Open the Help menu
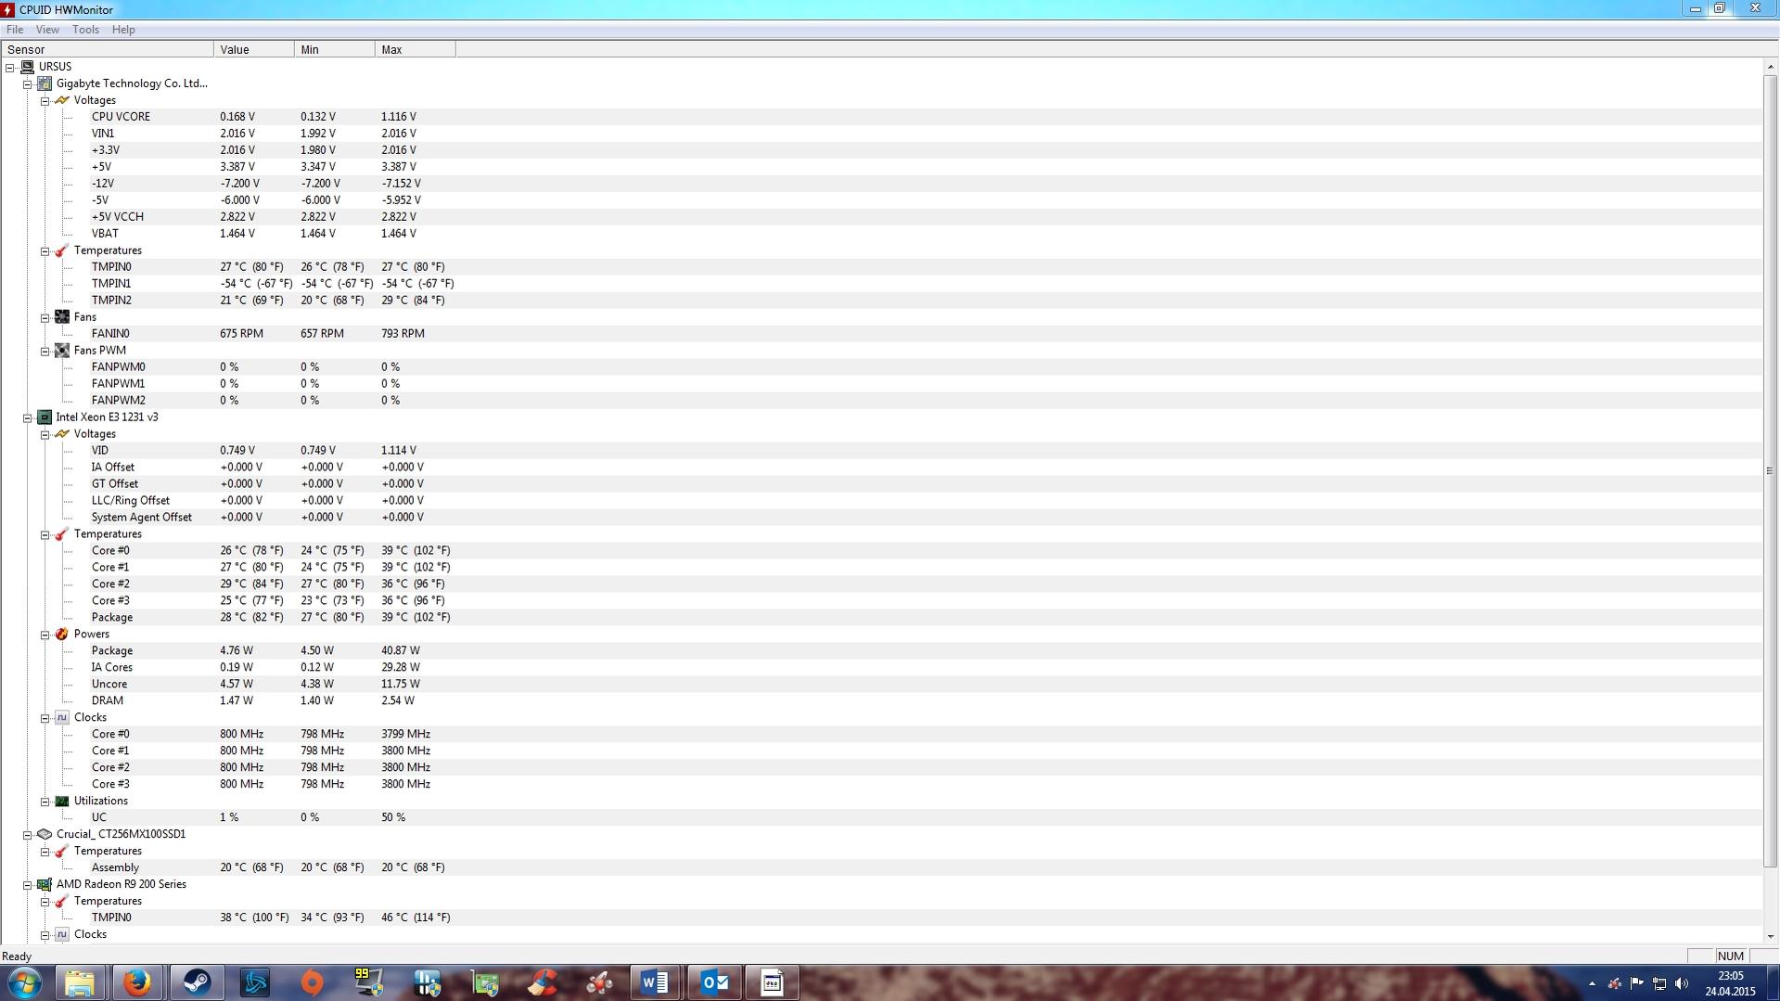 point(123,30)
